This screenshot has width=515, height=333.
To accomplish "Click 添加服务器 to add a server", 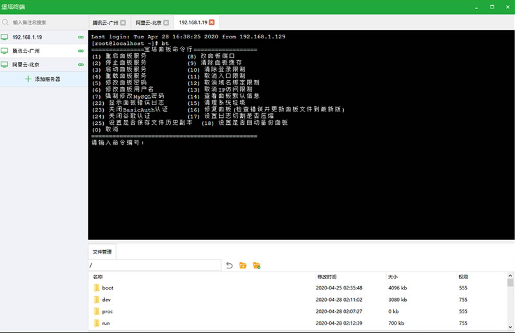I will (43, 79).
